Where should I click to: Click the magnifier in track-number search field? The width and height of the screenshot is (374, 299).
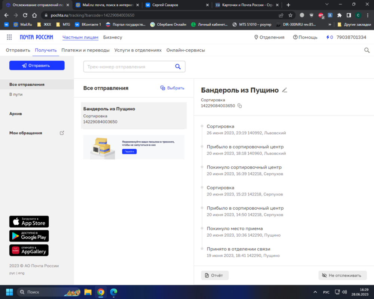click(178, 67)
